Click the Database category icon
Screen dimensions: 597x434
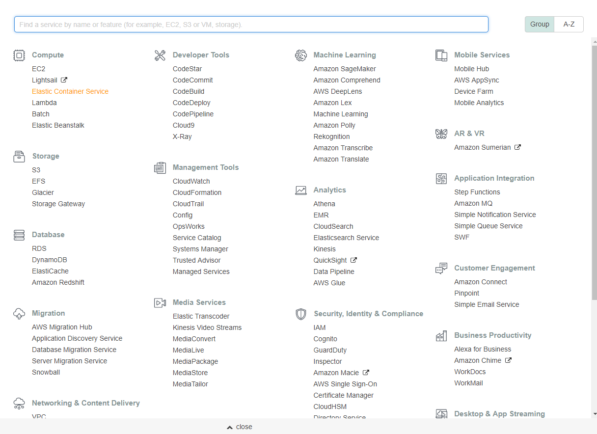click(19, 235)
